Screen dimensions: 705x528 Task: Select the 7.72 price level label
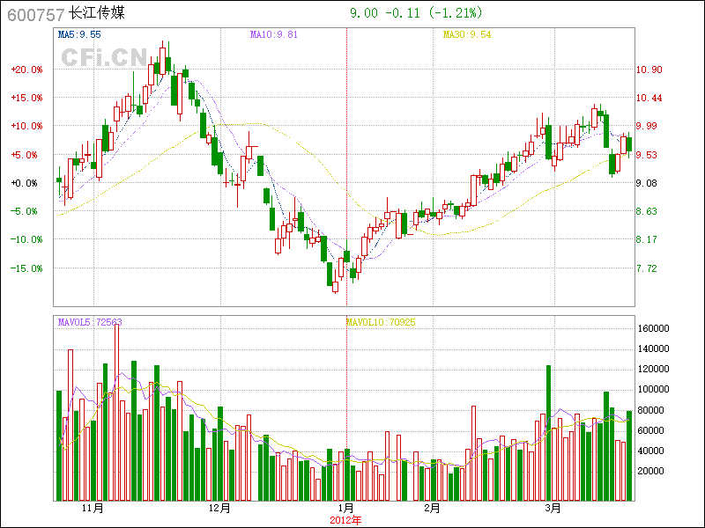coord(647,268)
